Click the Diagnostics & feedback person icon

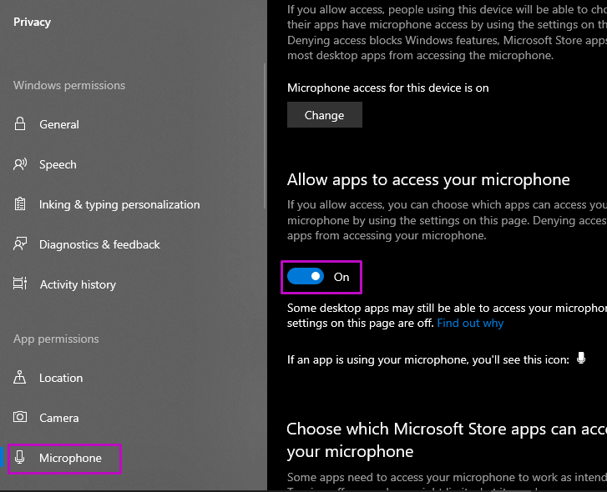click(x=20, y=243)
